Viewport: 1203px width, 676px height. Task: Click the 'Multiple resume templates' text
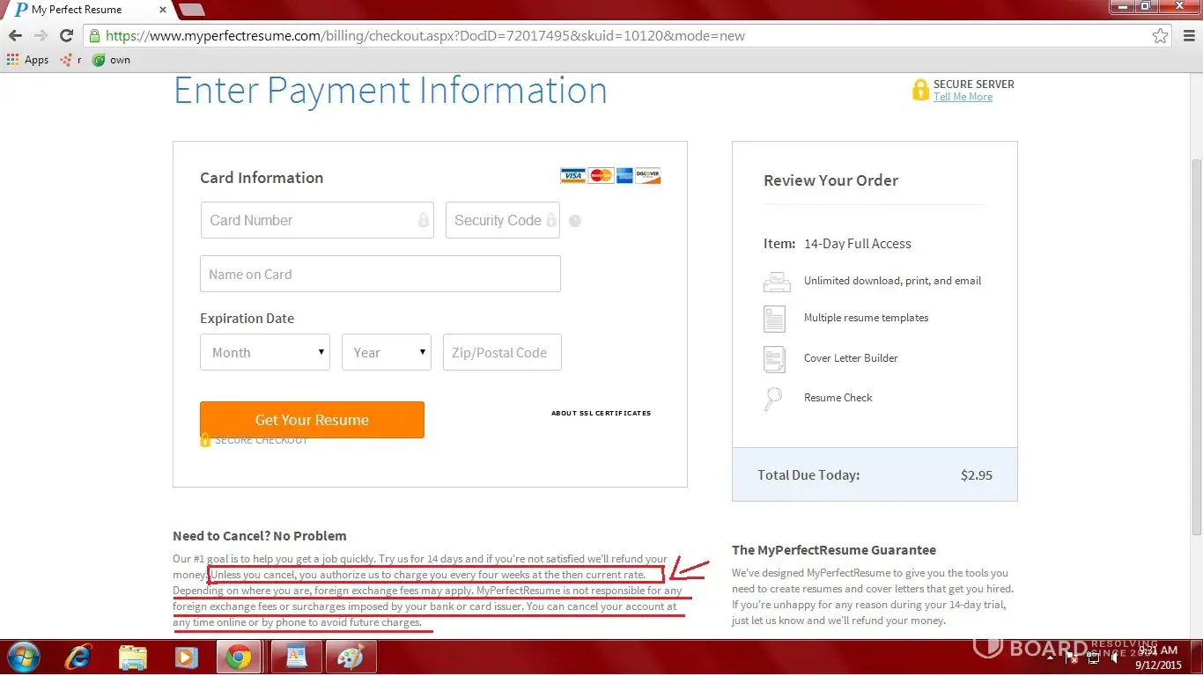click(x=866, y=318)
